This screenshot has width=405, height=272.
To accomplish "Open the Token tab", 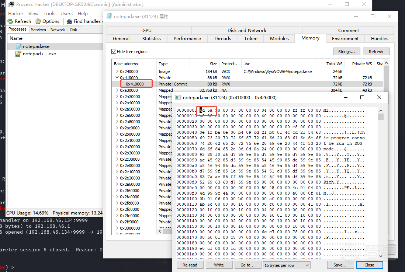I will 250,38.
